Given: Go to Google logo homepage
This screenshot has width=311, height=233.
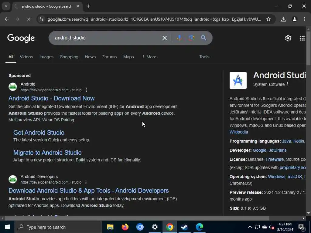Looking at the screenshot, I should [x=21, y=38].
